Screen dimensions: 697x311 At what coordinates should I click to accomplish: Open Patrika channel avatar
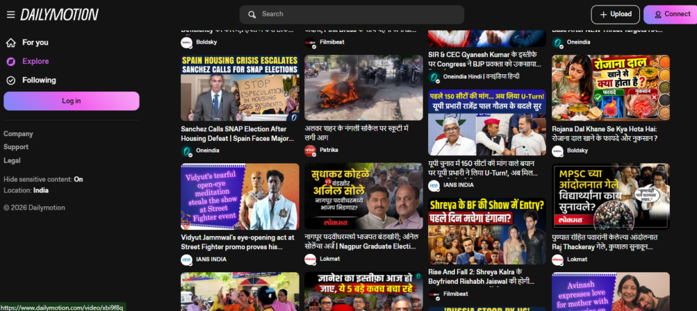(x=310, y=150)
